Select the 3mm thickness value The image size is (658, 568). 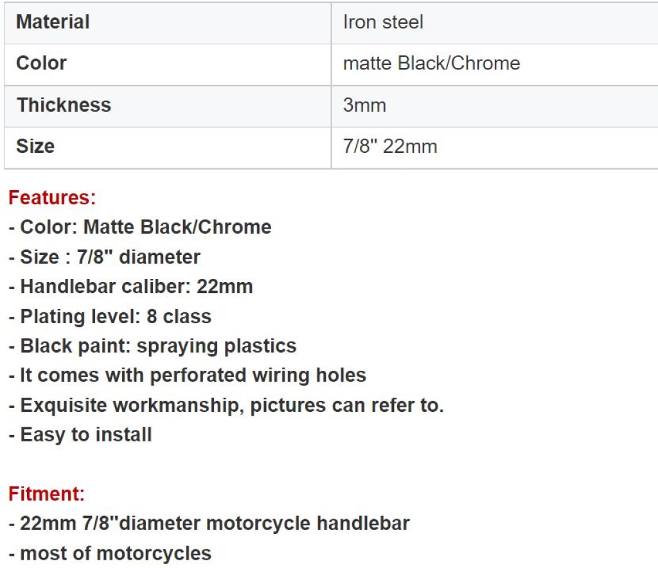coord(495,106)
